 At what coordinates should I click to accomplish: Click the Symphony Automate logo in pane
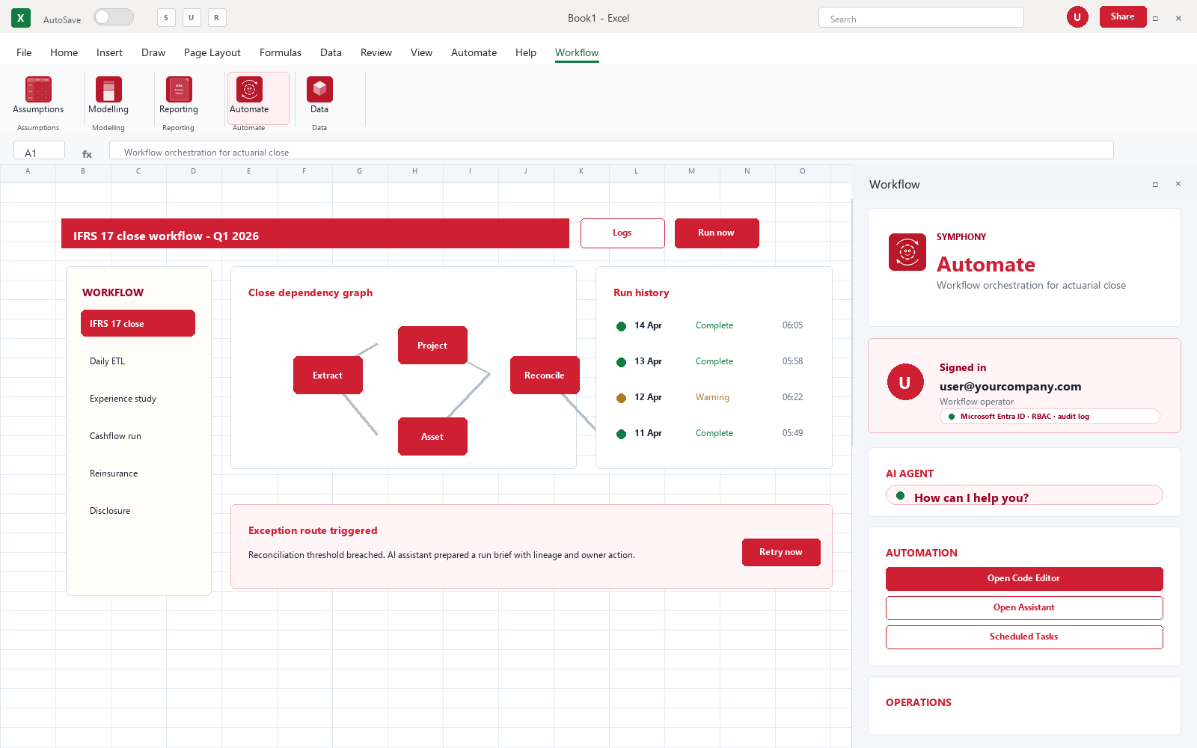pyautogui.click(x=907, y=252)
